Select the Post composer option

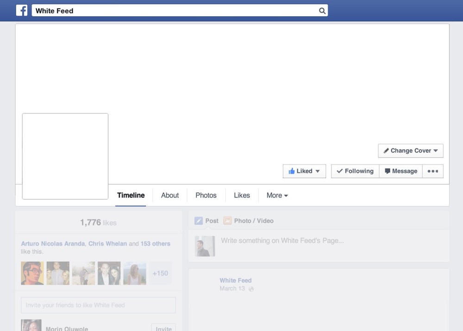pyautogui.click(x=206, y=221)
